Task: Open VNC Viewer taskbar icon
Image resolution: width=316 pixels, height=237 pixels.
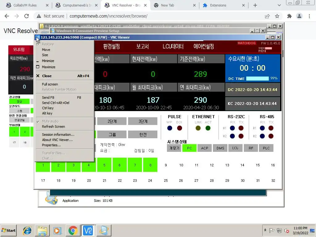Action: coord(88,231)
